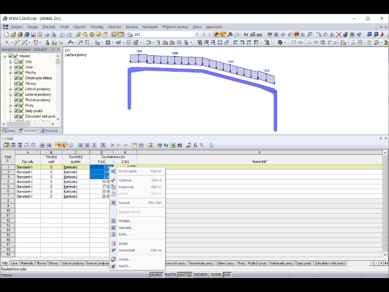Select the previous load case arrow
Screen dimensions: 389x292
[x=203, y=34]
